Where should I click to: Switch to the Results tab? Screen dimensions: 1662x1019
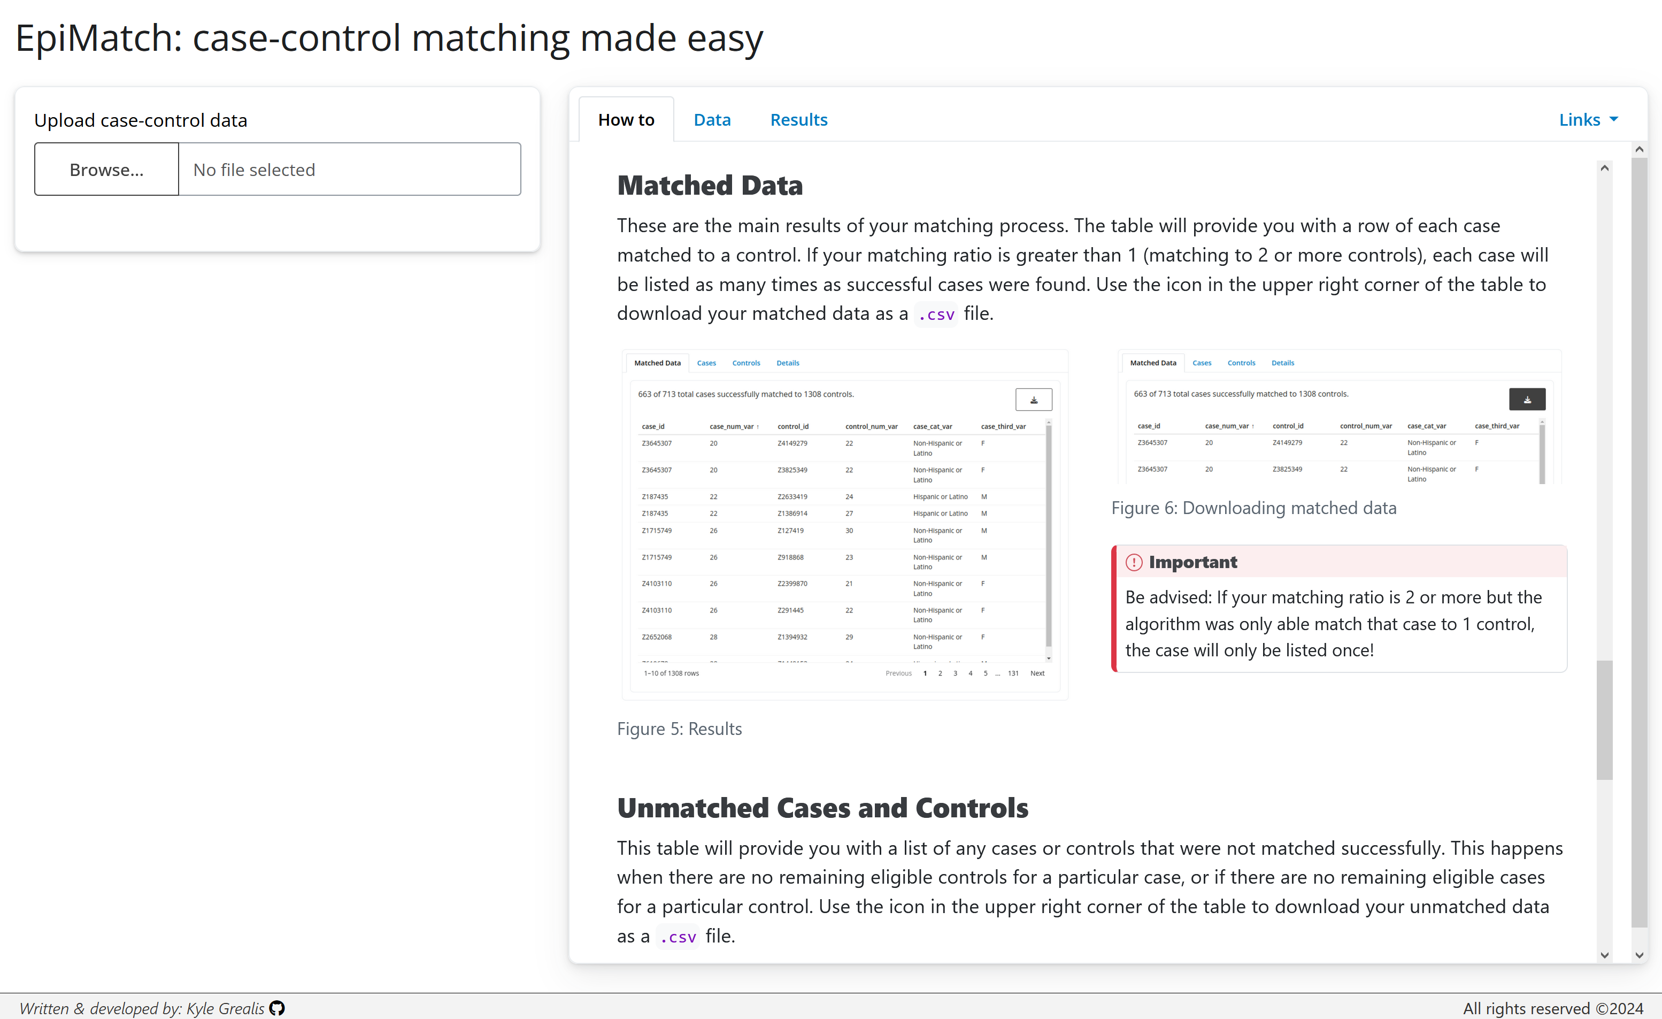point(798,119)
